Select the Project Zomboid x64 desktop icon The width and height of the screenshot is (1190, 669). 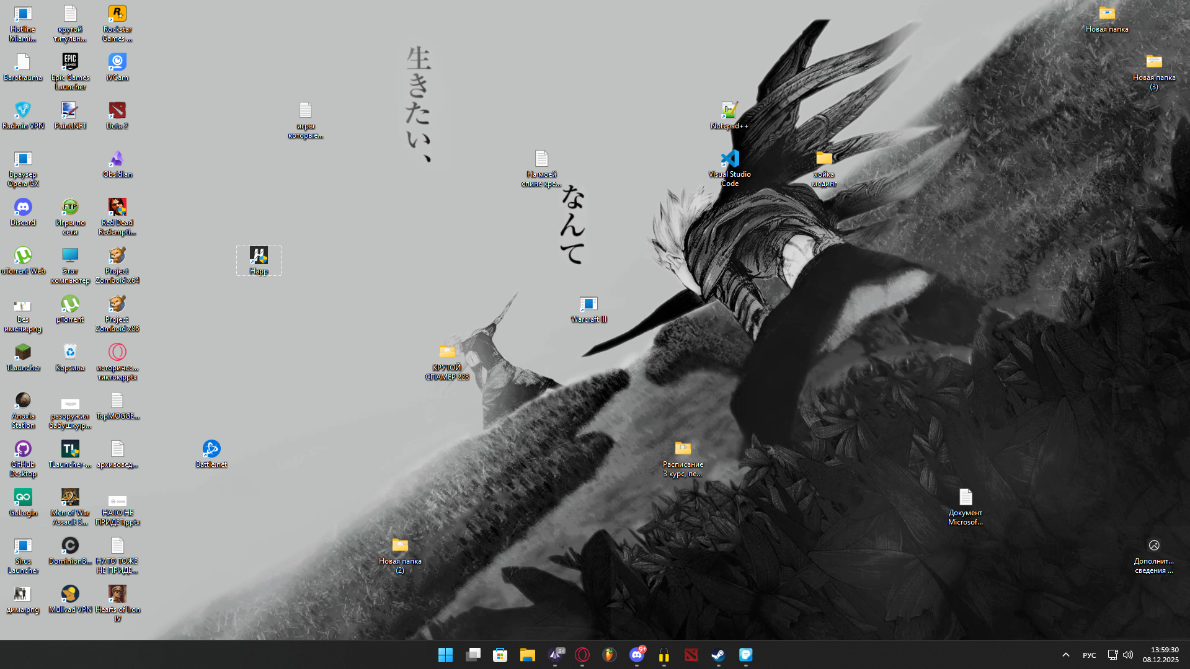coord(117,266)
